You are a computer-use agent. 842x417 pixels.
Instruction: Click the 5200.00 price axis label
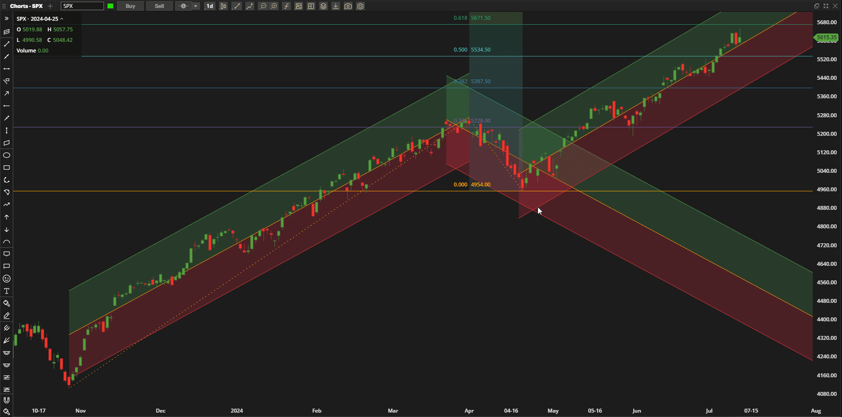(x=827, y=134)
